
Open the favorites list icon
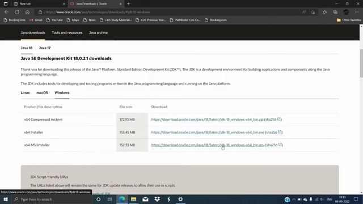pos(324,12)
